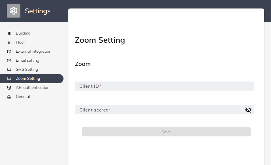
Task: Click the Floor layers icon
Action: coord(9,42)
